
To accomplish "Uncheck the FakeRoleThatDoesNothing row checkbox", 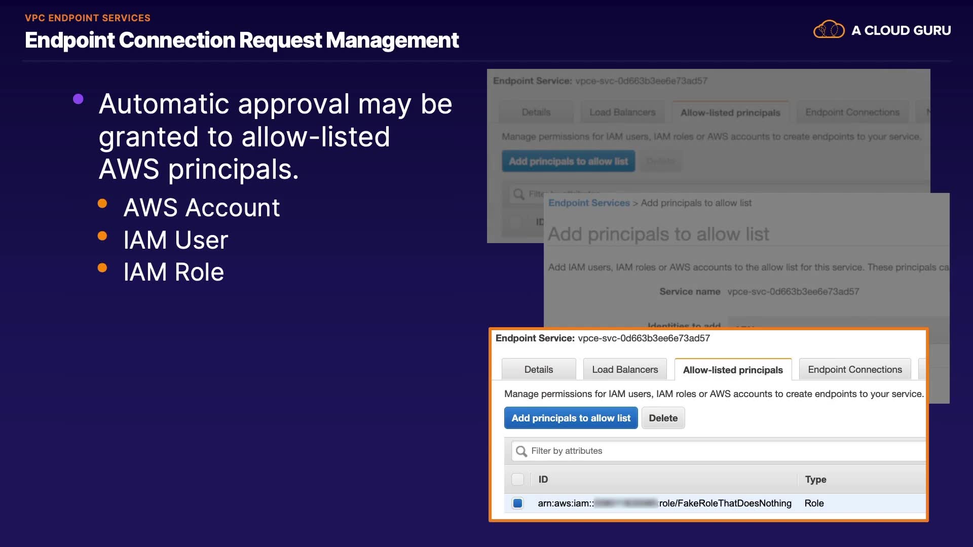I will coord(517,503).
